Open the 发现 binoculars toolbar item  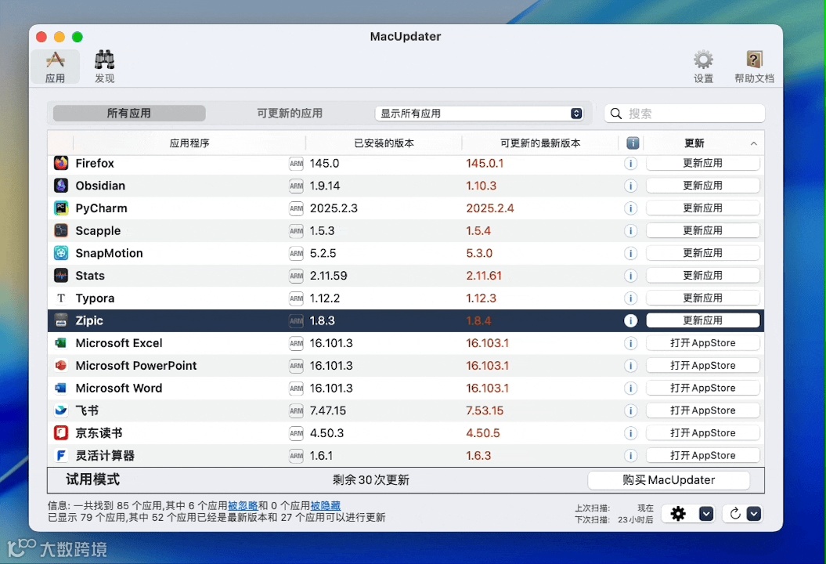[x=104, y=67]
